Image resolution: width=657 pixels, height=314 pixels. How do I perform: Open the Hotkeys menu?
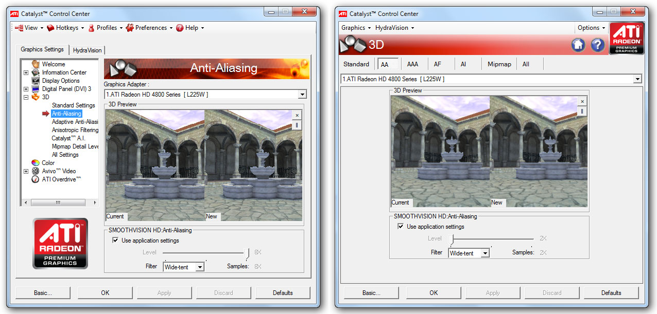click(66, 28)
